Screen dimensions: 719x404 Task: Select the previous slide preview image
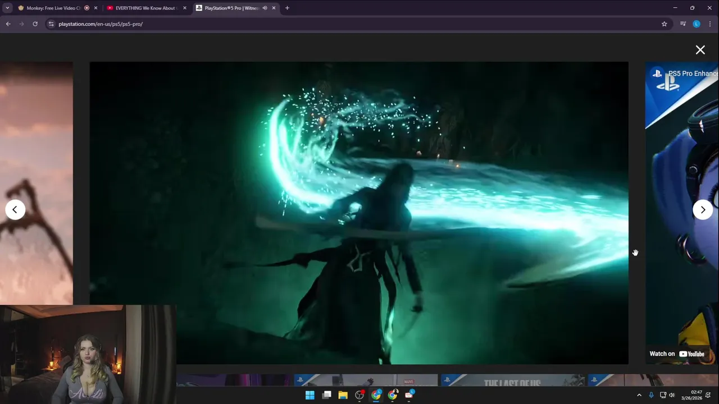pos(37,183)
